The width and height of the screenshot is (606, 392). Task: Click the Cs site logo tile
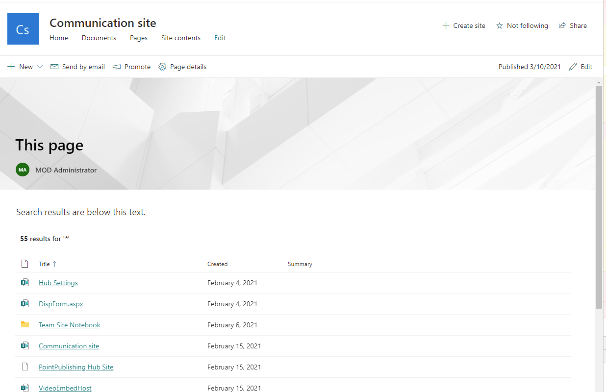tap(23, 29)
